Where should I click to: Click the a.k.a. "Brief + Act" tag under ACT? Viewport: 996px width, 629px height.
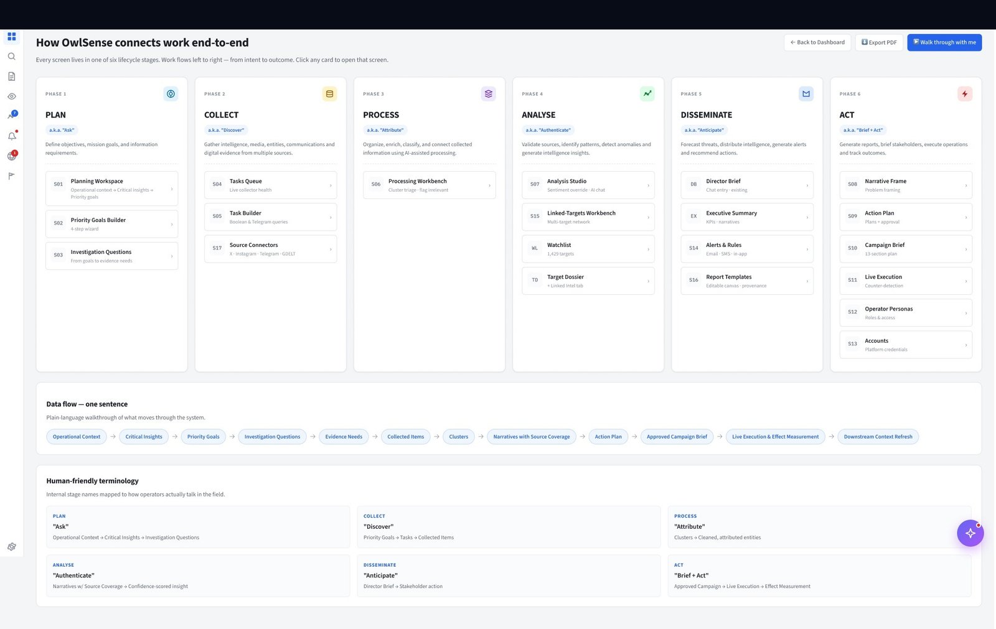pyautogui.click(x=863, y=130)
